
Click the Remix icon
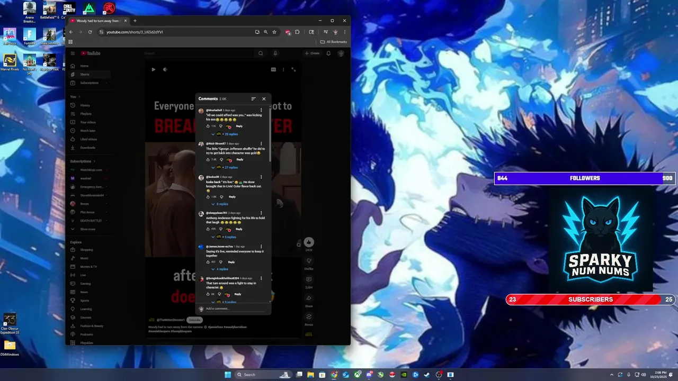[309, 317]
